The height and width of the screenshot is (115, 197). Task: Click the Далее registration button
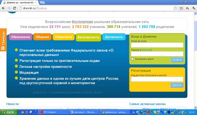click(177, 85)
